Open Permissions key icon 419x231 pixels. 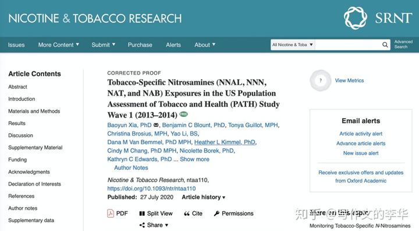coord(216,214)
